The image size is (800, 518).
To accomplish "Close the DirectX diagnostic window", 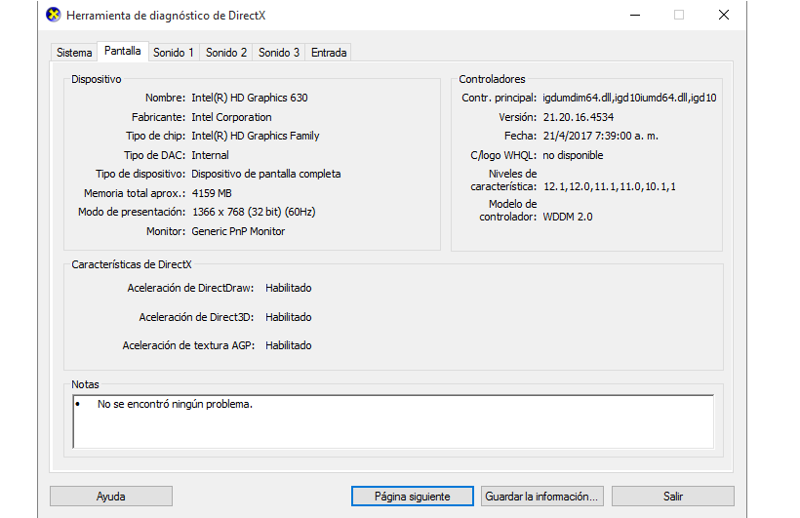I will (x=724, y=15).
